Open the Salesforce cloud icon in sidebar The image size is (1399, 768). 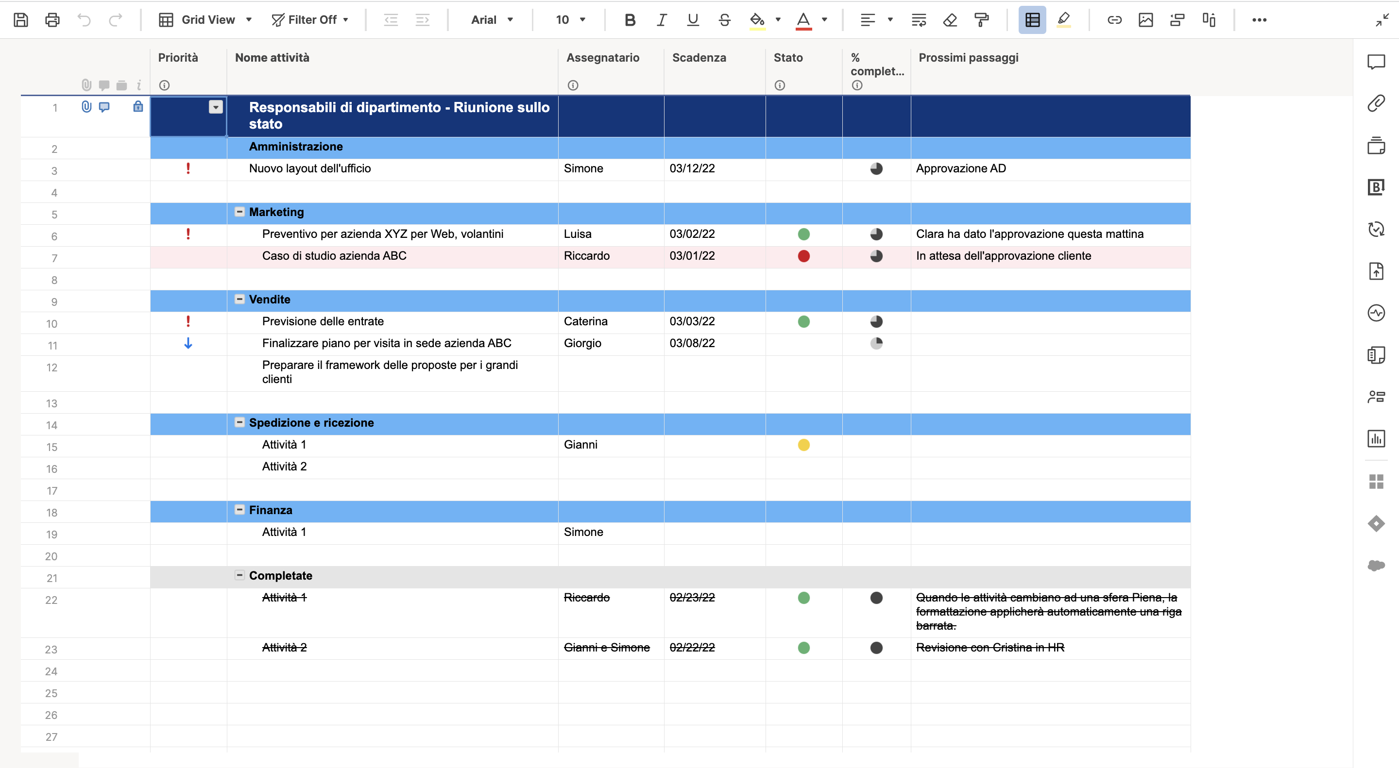(1376, 566)
